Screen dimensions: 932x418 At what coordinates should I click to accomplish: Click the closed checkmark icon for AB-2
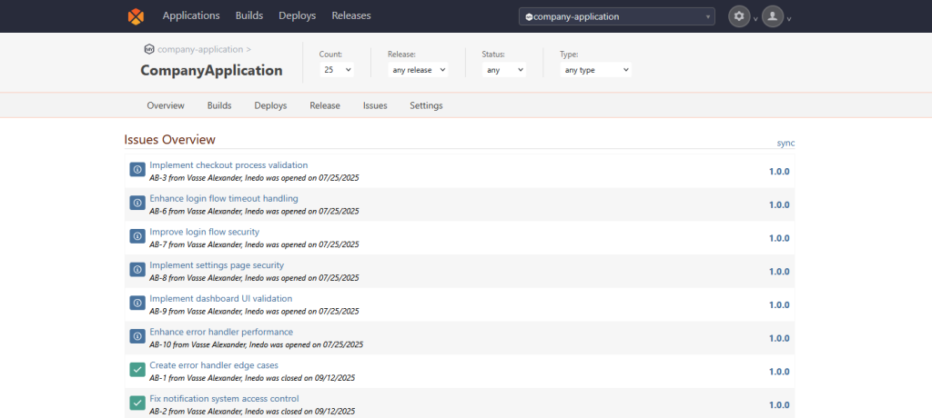[137, 403]
